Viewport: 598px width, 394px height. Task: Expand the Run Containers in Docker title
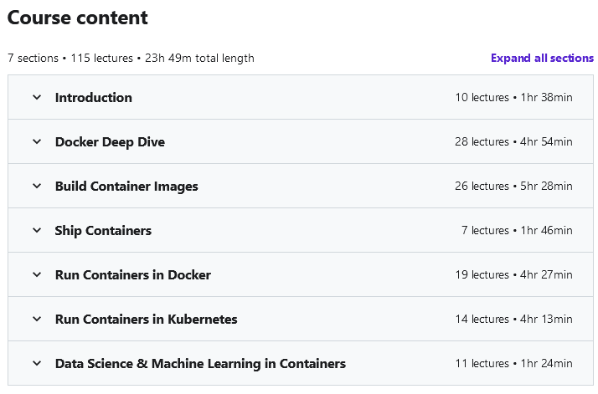(x=133, y=274)
